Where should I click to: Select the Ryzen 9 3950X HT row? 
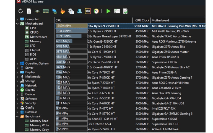130,47
